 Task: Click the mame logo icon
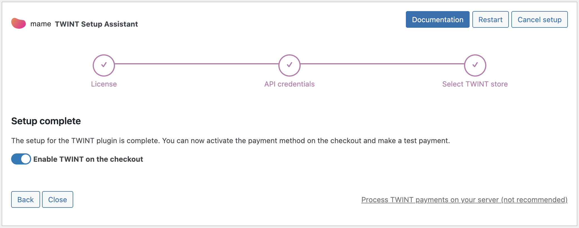pos(18,23)
